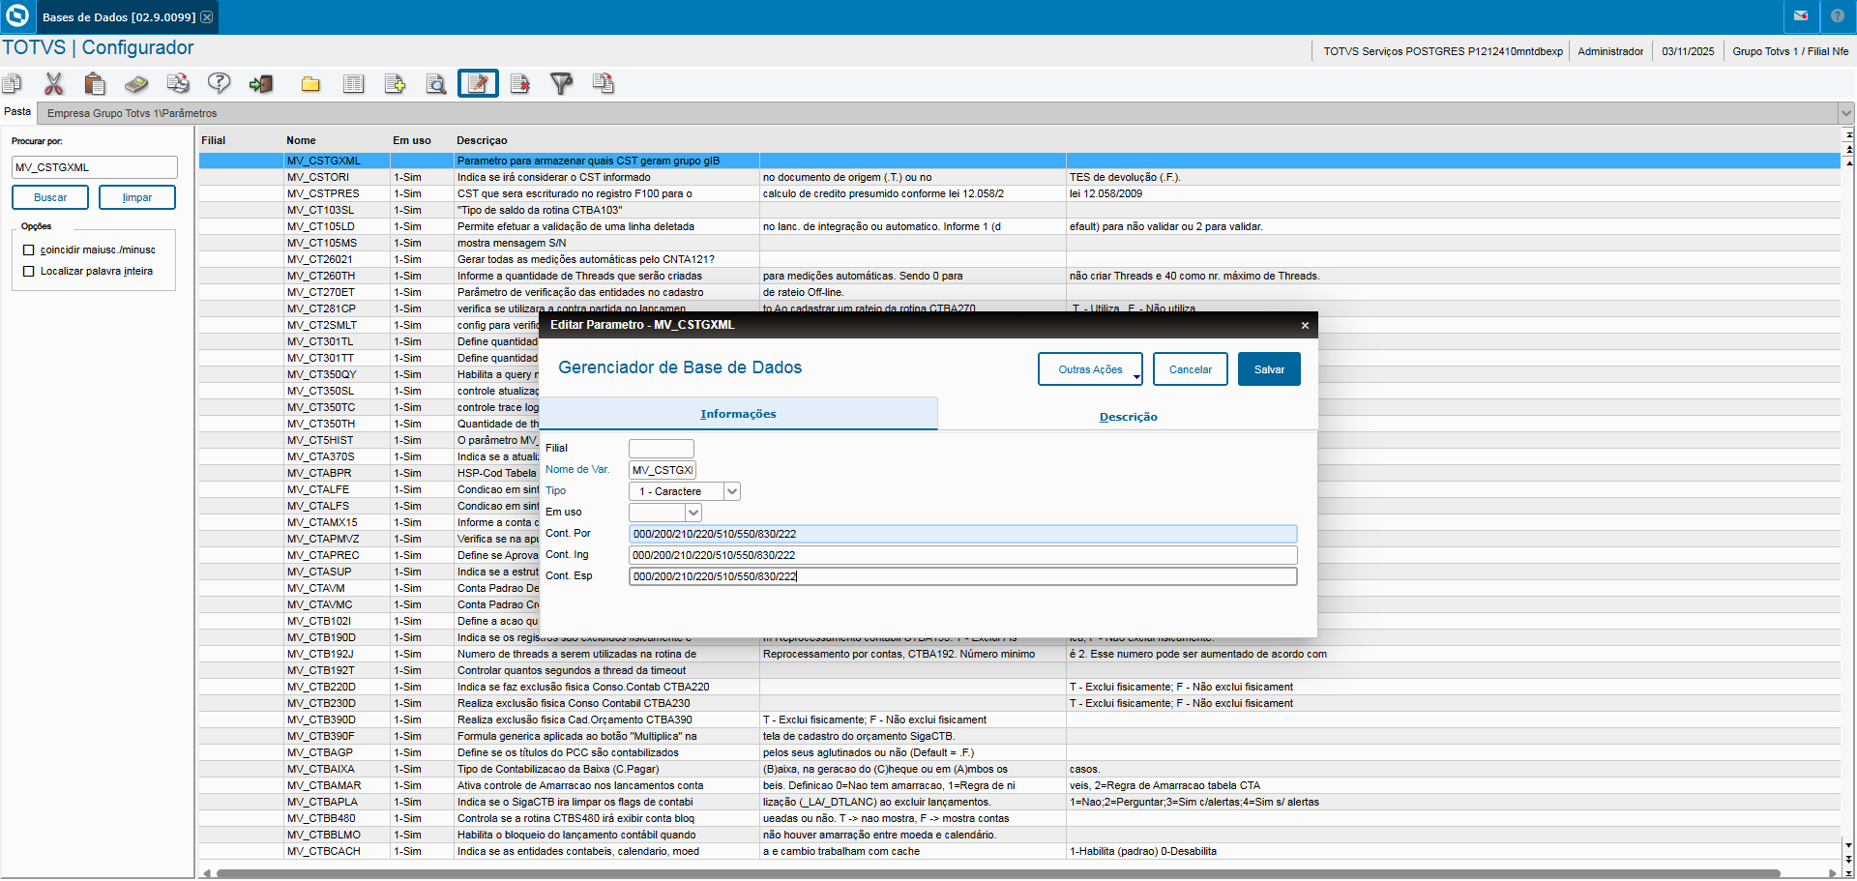Click the exit door icon

pos(261,84)
